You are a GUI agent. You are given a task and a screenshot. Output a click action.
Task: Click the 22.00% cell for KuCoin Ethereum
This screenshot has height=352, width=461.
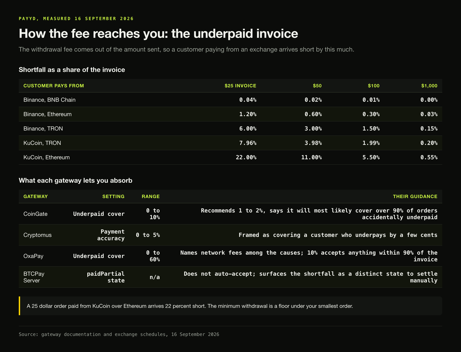(246, 157)
